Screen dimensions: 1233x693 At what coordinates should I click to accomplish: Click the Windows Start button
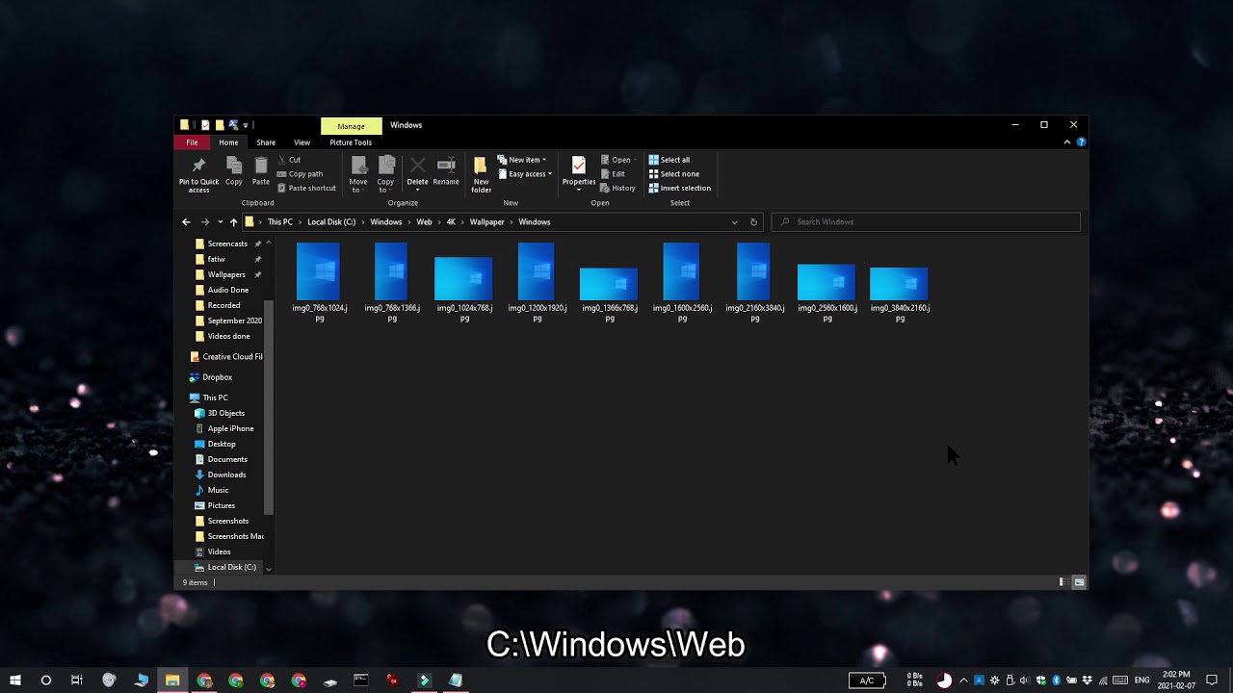click(14, 680)
